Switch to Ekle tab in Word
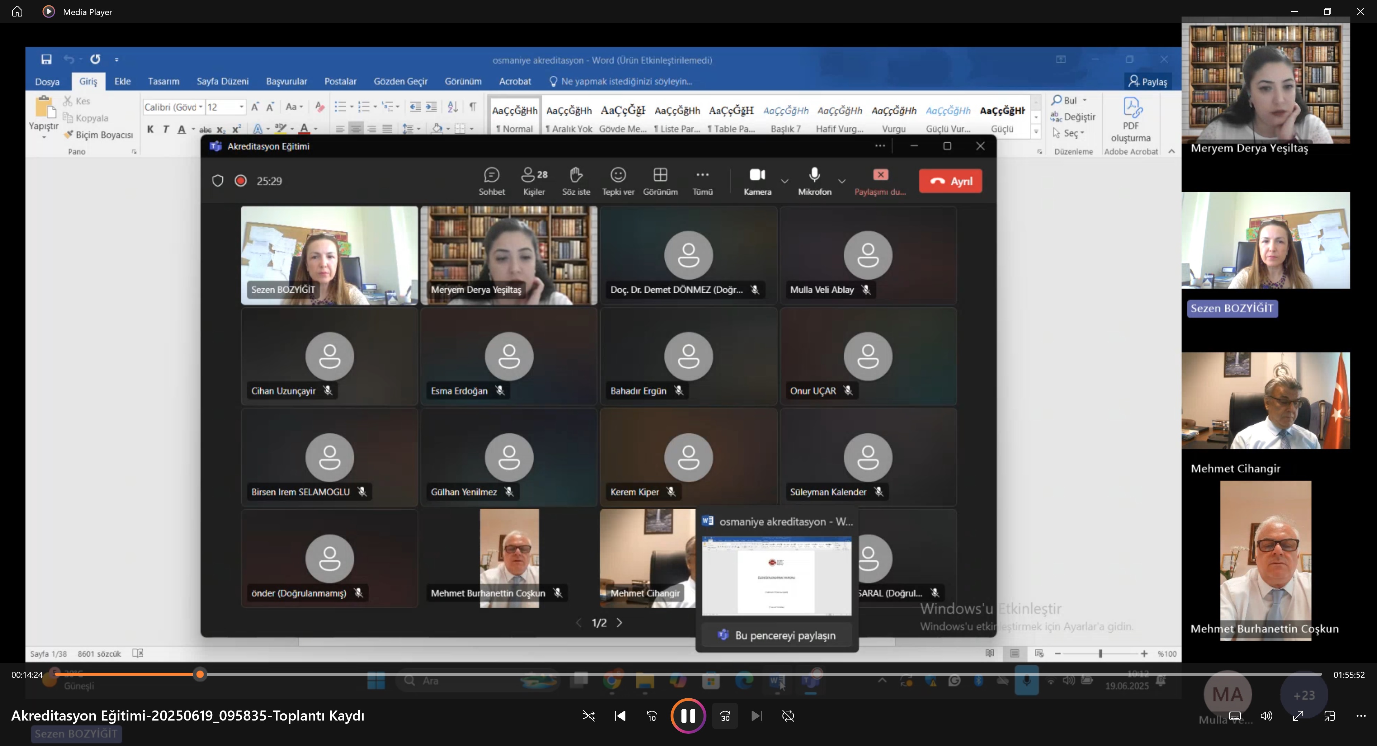Viewport: 1377px width, 746px height. pos(122,81)
